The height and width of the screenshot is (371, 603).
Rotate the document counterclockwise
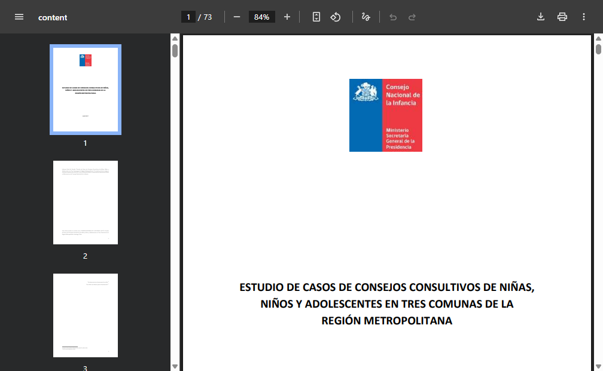[336, 17]
